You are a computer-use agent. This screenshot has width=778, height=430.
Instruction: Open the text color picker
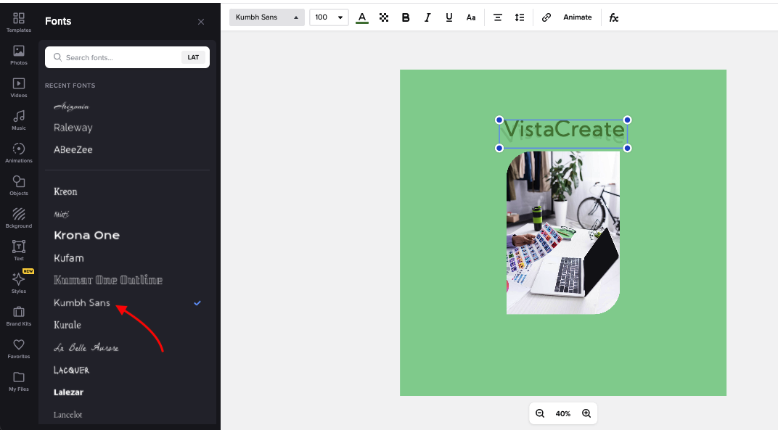coord(362,18)
